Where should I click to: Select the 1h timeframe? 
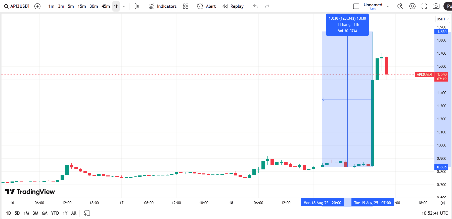coord(116,6)
